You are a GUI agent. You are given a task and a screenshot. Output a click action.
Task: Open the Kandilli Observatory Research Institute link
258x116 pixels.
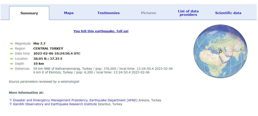pyautogui.click(x=55, y=104)
